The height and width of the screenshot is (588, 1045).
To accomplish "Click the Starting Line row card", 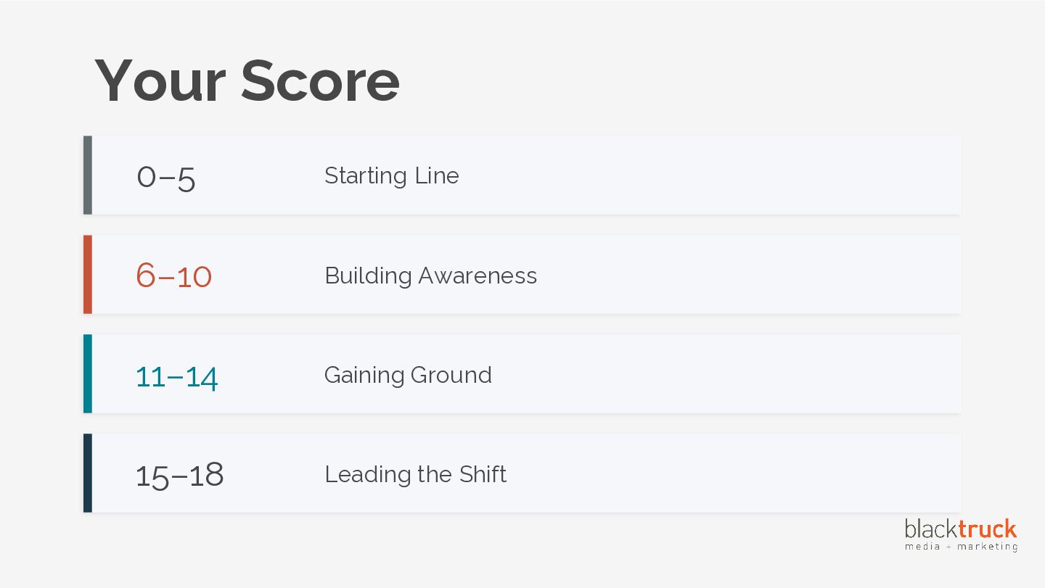I will [x=522, y=175].
